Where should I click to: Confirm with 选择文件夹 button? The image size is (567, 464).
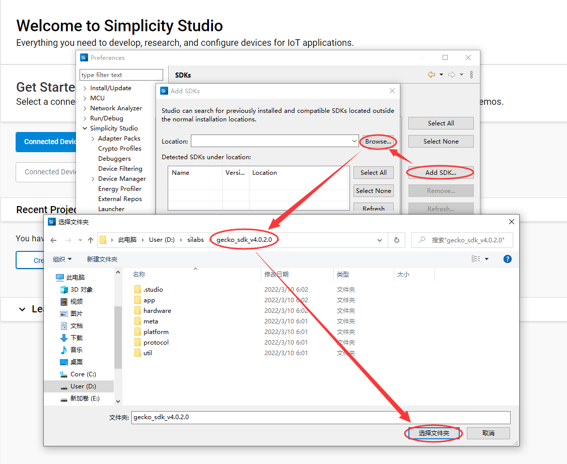point(434,433)
